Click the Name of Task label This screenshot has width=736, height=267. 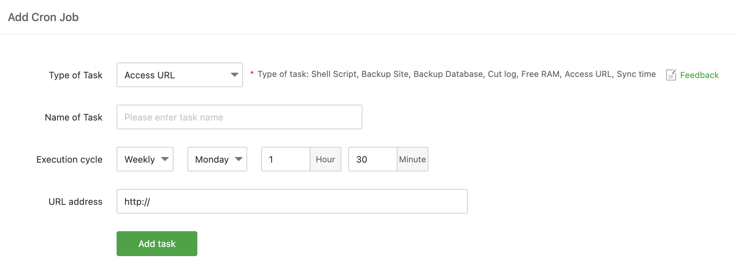click(x=73, y=117)
